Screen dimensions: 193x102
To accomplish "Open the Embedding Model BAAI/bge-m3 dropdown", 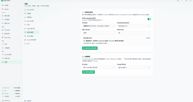I will point(134,26).
